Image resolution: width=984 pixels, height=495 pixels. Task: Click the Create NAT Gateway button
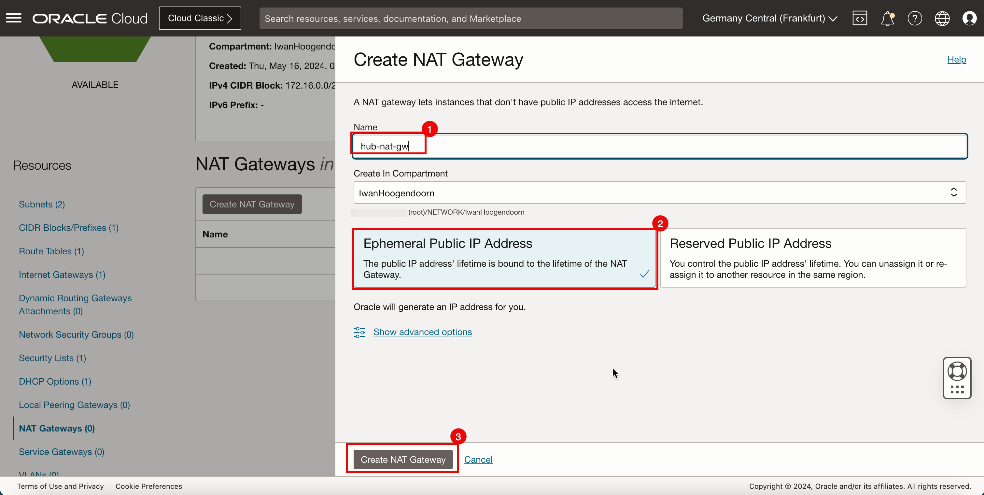pos(403,459)
